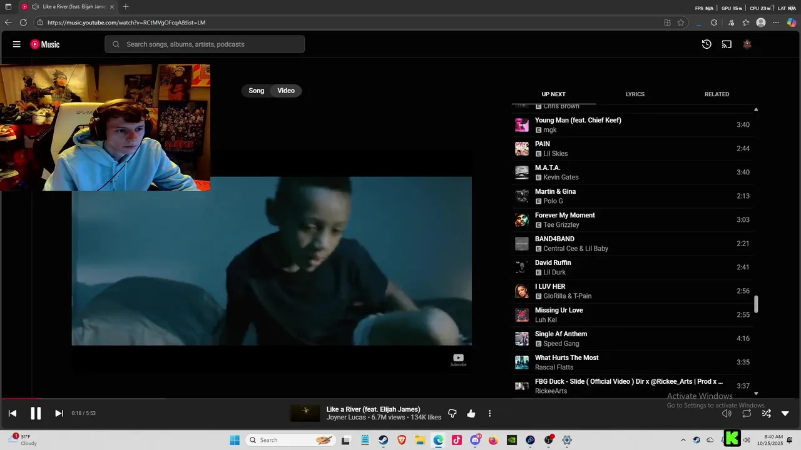Collapse the player page with down arrow
This screenshot has width=801, height=450.
(785, 413)
